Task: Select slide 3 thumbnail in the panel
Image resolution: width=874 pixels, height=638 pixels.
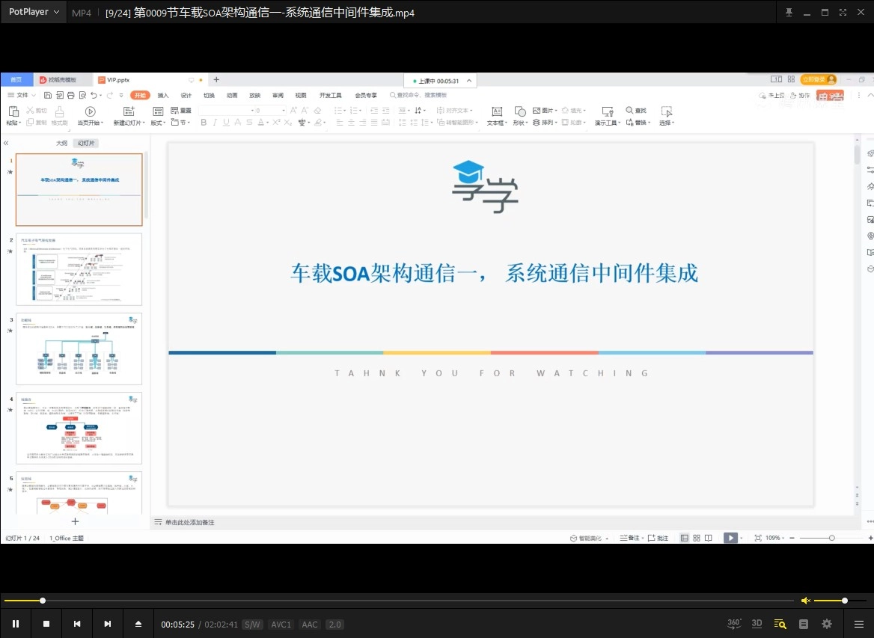Action: click(x=79, y=348)
